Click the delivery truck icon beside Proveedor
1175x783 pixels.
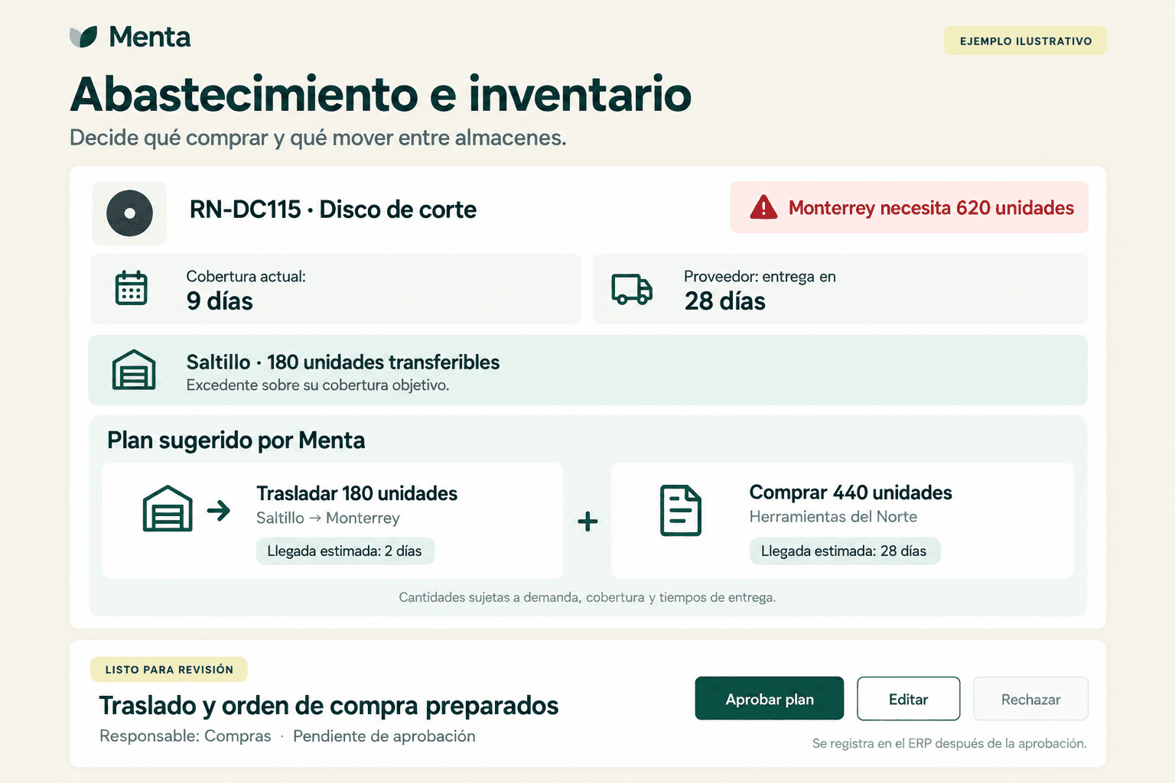pyautogui.click(x=632, y=289)
